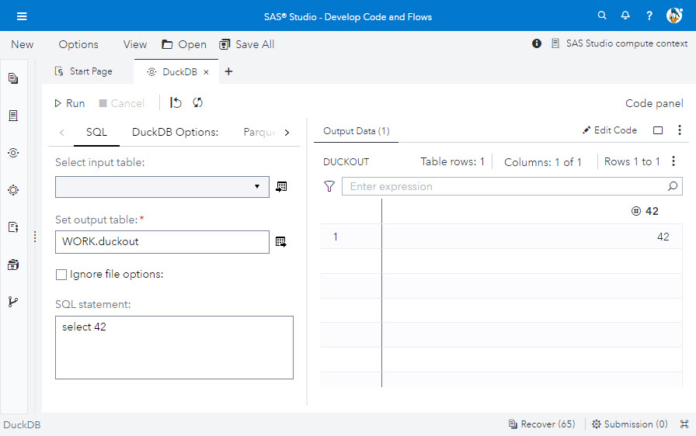The width and height of the screenshot is (696, 436).
Task: Click Save All button
Action: tap(247, 44)
